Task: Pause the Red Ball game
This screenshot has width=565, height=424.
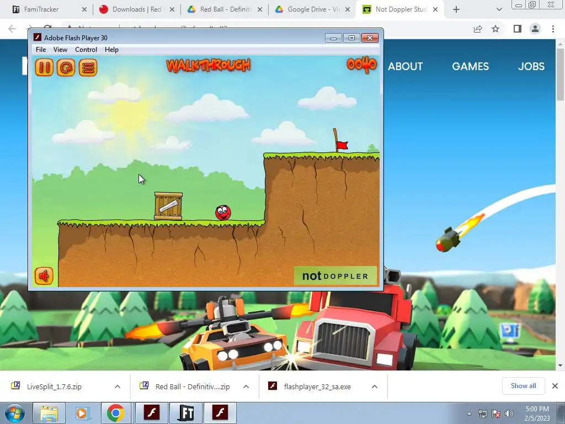Action: 44,67
